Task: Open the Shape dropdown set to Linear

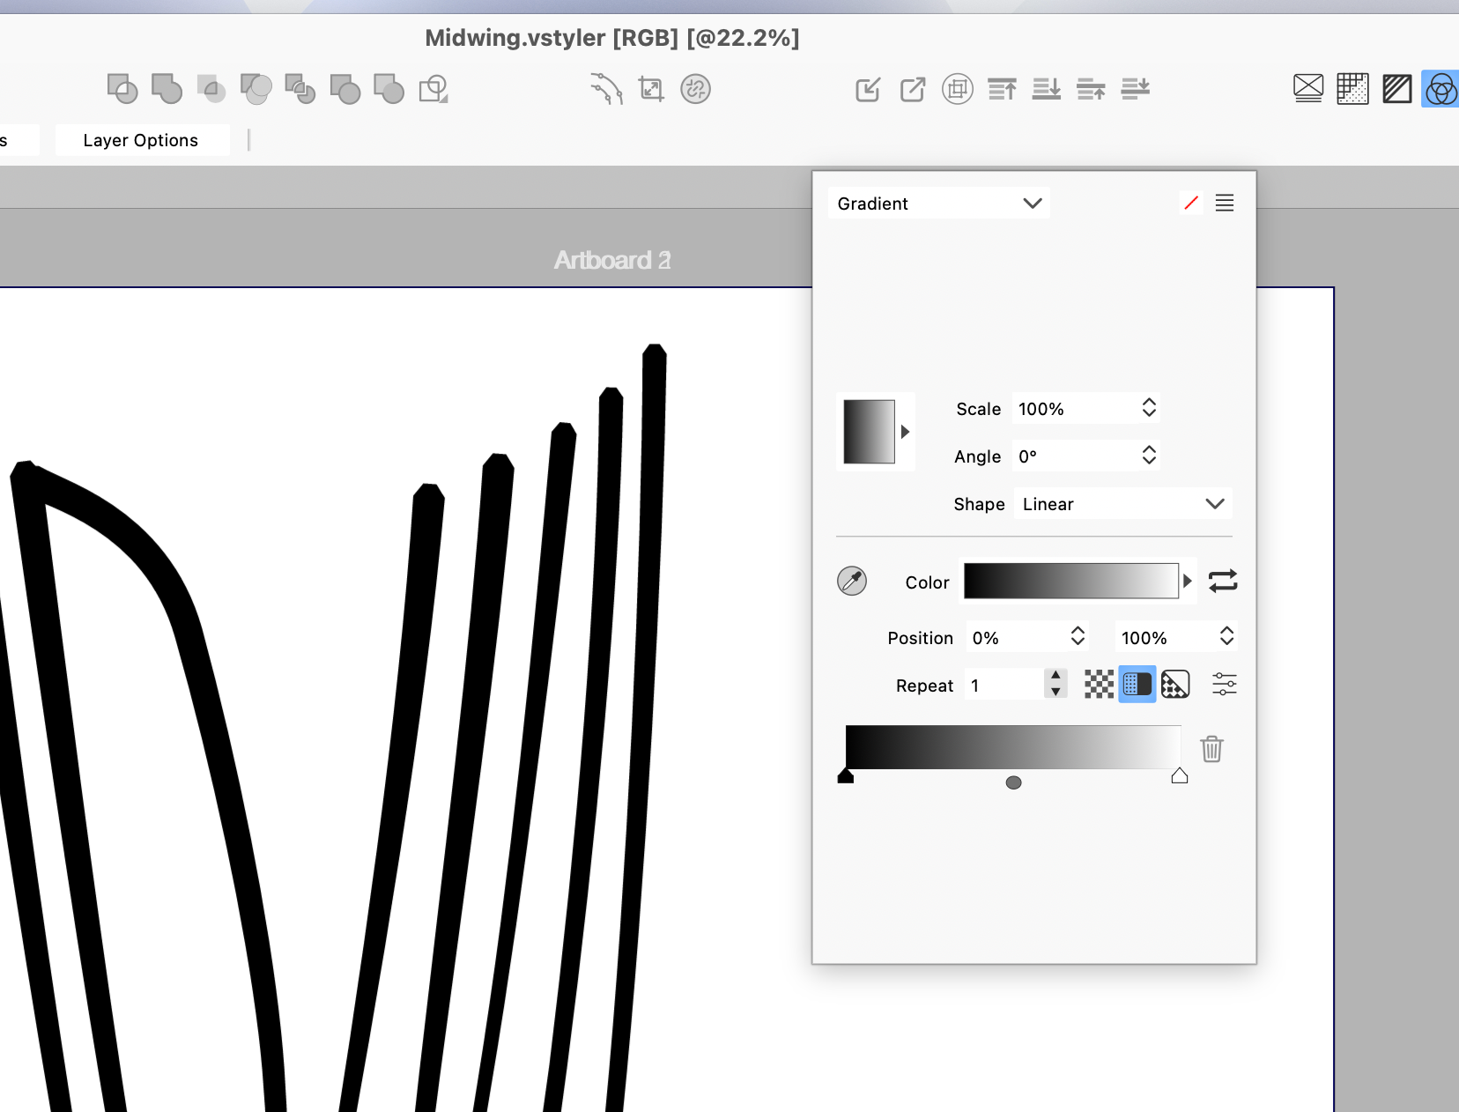Action: coord(1122,504)
